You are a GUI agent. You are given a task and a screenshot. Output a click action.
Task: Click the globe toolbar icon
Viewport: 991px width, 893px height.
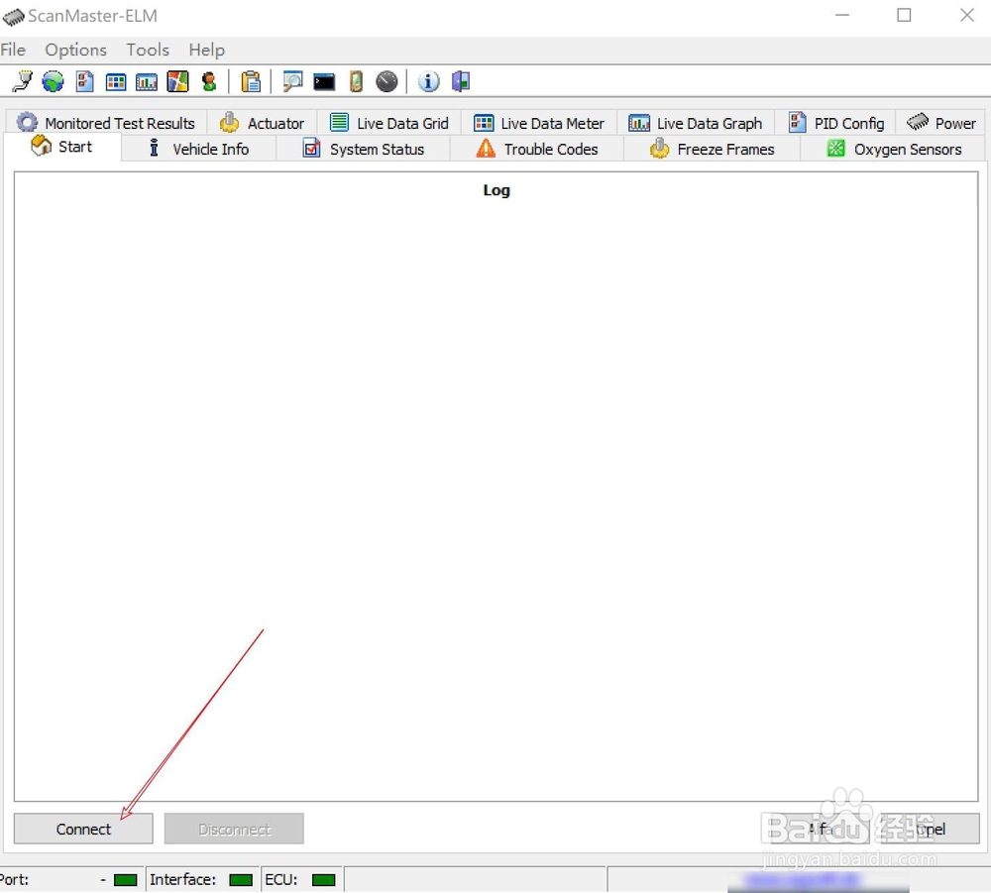[54, 81]
